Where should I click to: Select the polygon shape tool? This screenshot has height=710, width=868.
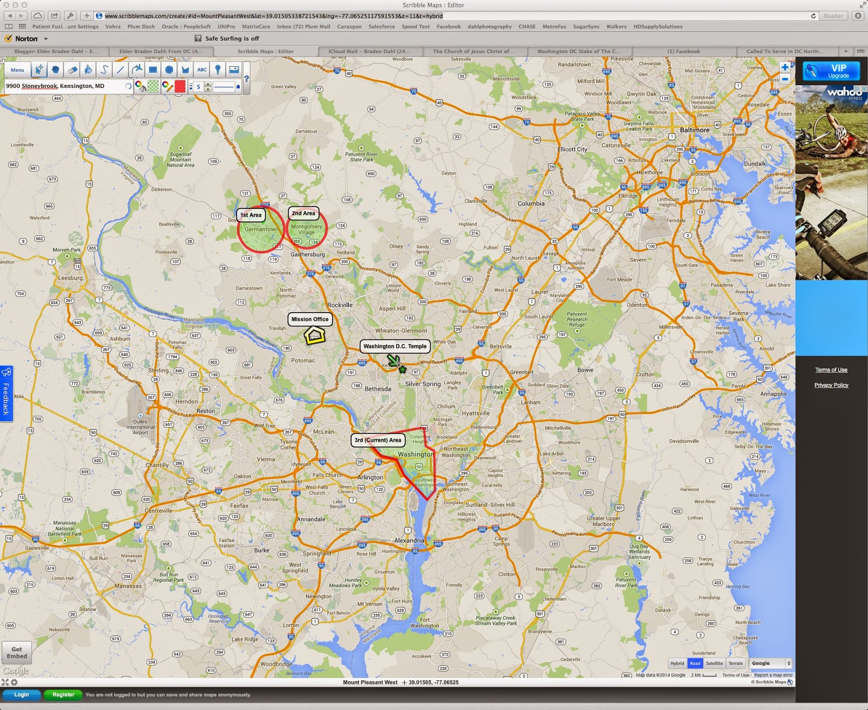tap(186, 69)
